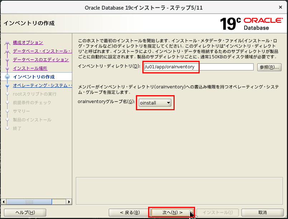This screenshot has width=288, height=219.
Task: Click the inventory directory input field
Action: [x=199, y=67]
